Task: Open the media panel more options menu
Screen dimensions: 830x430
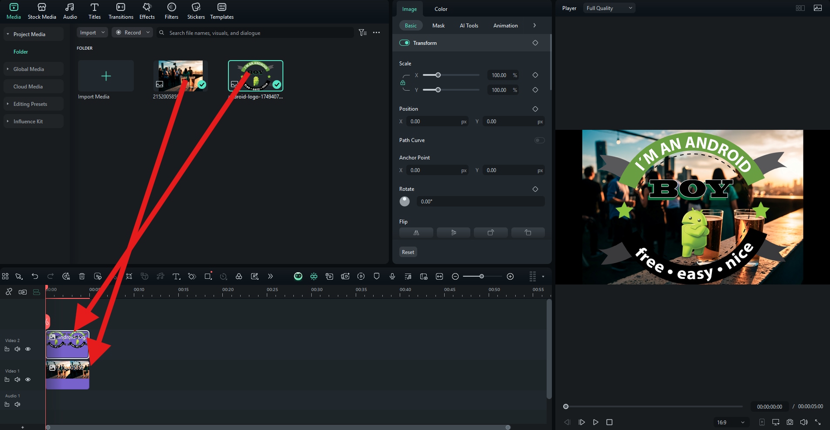Action: [x=377, y=33]
